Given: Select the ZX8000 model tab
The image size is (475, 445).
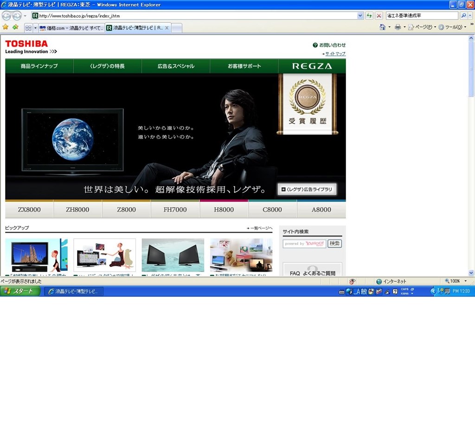Looking at the screenshot, I should point(29,210).
